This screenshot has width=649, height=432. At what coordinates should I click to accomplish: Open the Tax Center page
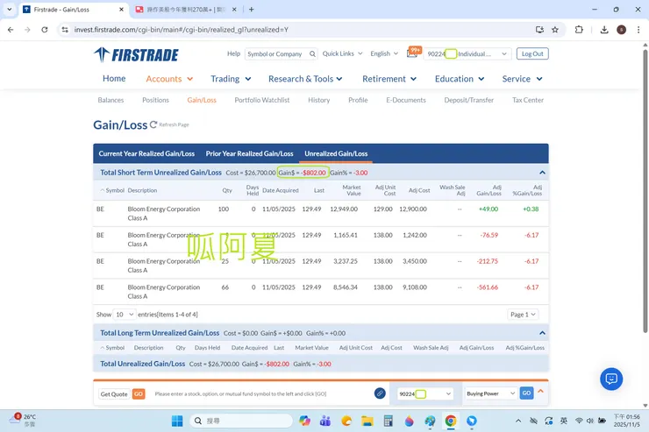coord(528,100)
